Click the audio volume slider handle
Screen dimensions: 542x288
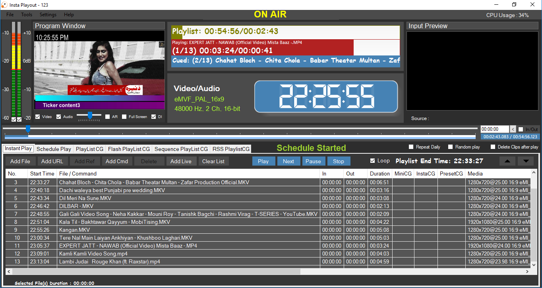[90, 115]
